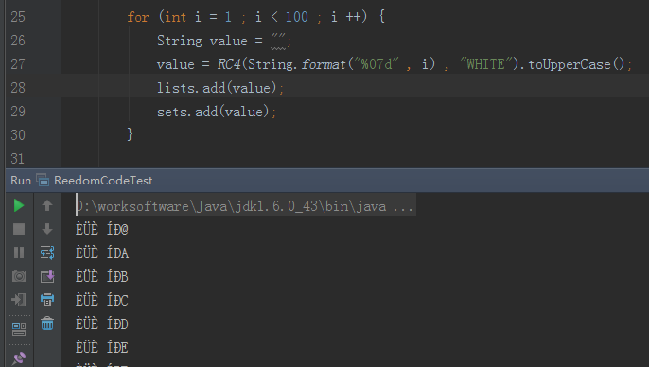The image size is (649, 367).
Task: Click line number 25 in the gutter
Action: [x=18, y=17]
